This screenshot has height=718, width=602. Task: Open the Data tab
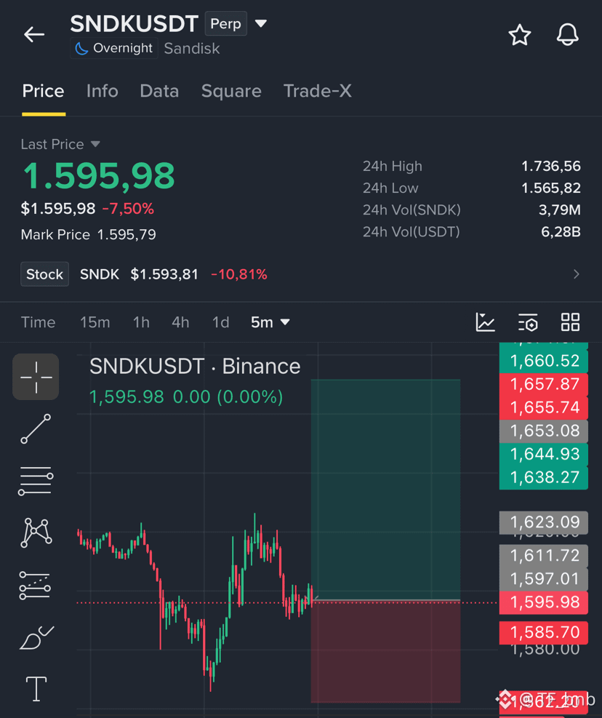click(159, 91)
